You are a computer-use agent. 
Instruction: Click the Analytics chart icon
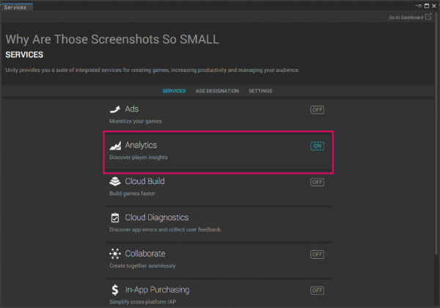[x=115, y=145]
